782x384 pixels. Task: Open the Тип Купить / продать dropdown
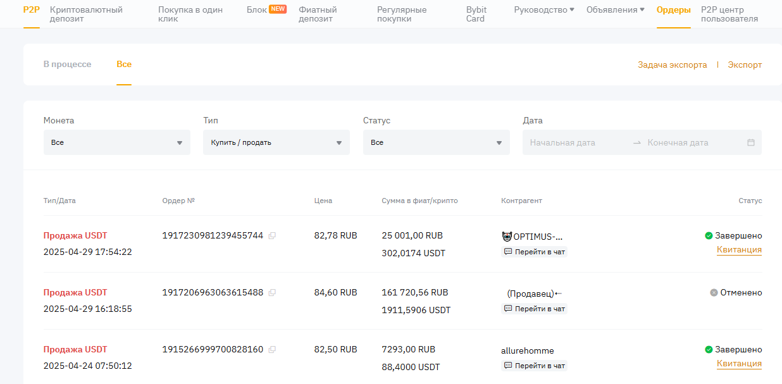(x=276, y=142)
